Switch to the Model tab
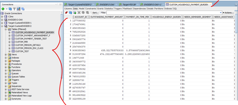 [x=81, y=9]
